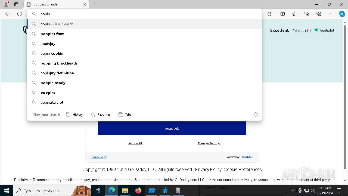The image size is (348, 196).
Task: Filter search by Favorites
Action: [x=101, y=115]
